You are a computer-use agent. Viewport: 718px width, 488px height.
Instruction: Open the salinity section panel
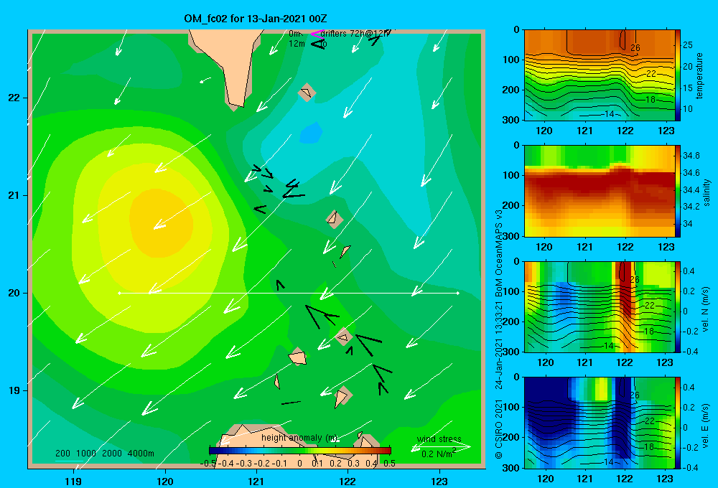pyautogui.click(x=600, y=192)
